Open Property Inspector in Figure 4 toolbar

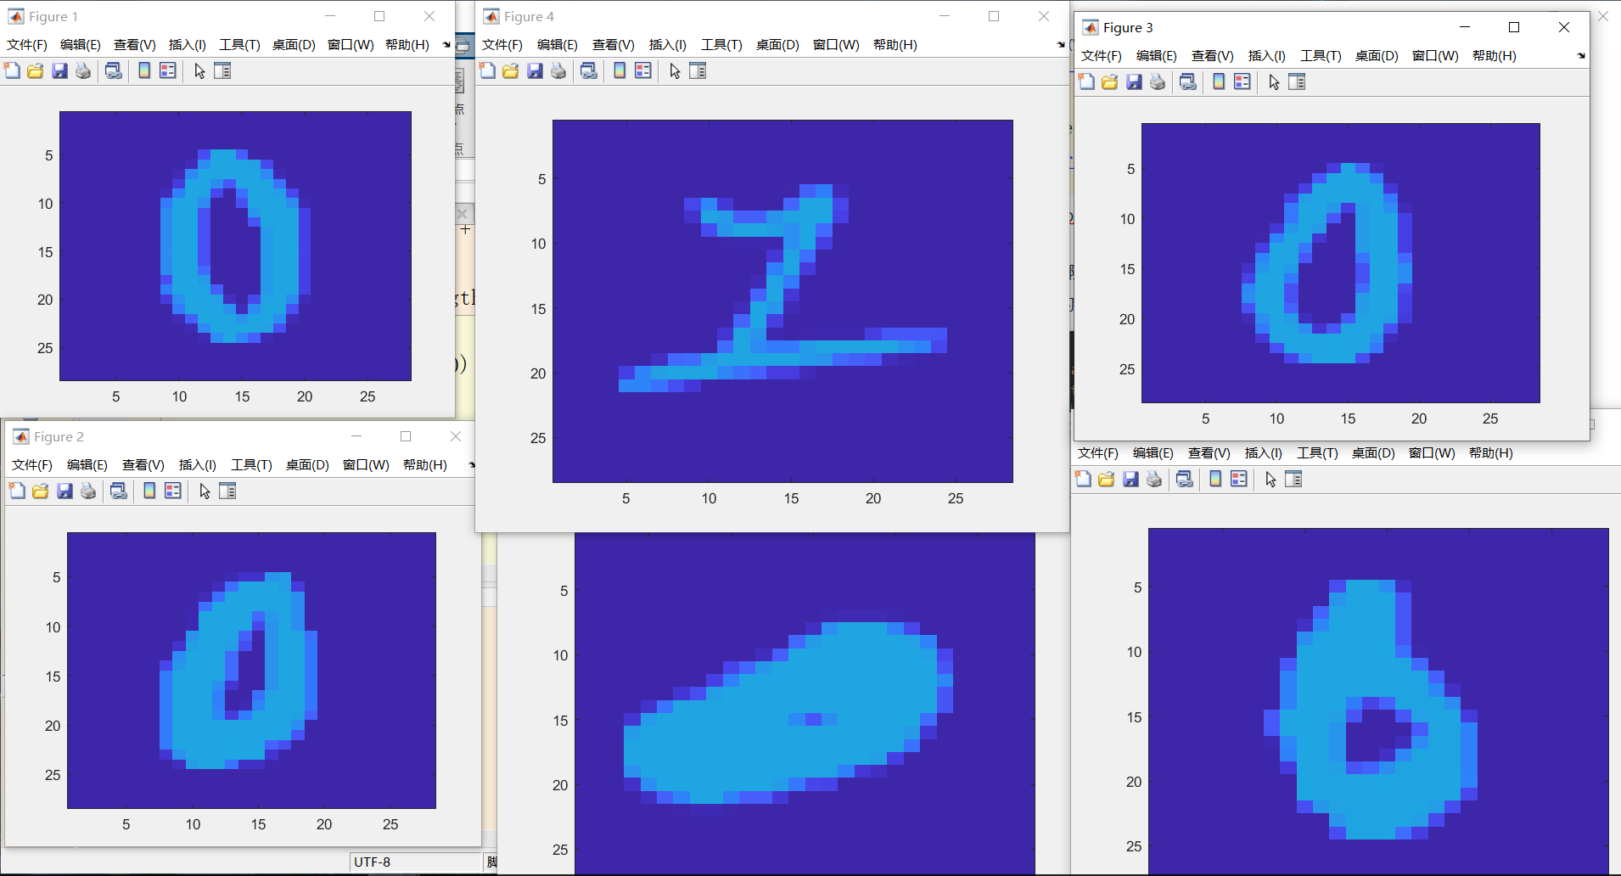point(698,70)
